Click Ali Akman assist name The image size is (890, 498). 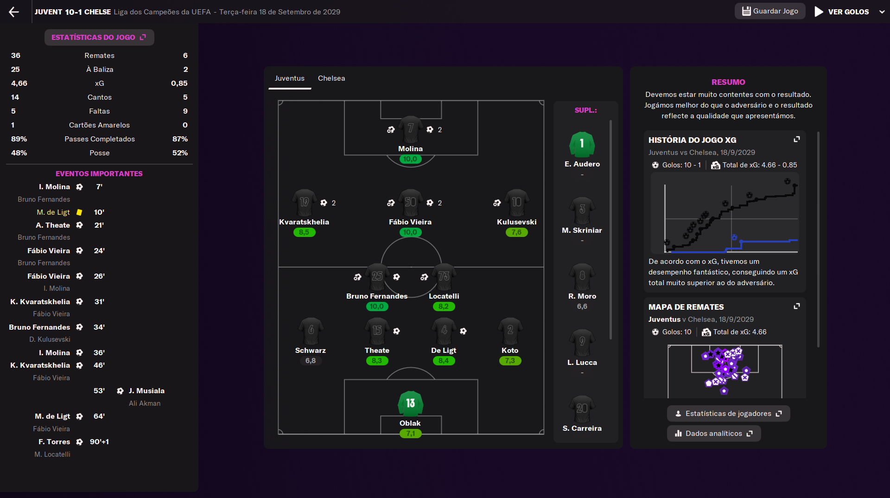coord(145,403)
